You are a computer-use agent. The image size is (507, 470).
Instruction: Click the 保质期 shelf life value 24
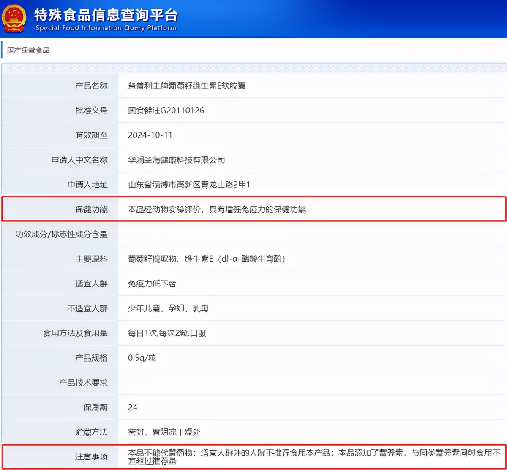132,408
